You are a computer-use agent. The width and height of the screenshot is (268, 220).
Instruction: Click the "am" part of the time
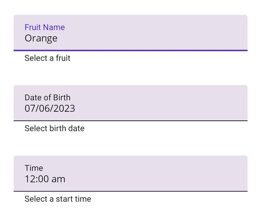(x=59, y=180)
